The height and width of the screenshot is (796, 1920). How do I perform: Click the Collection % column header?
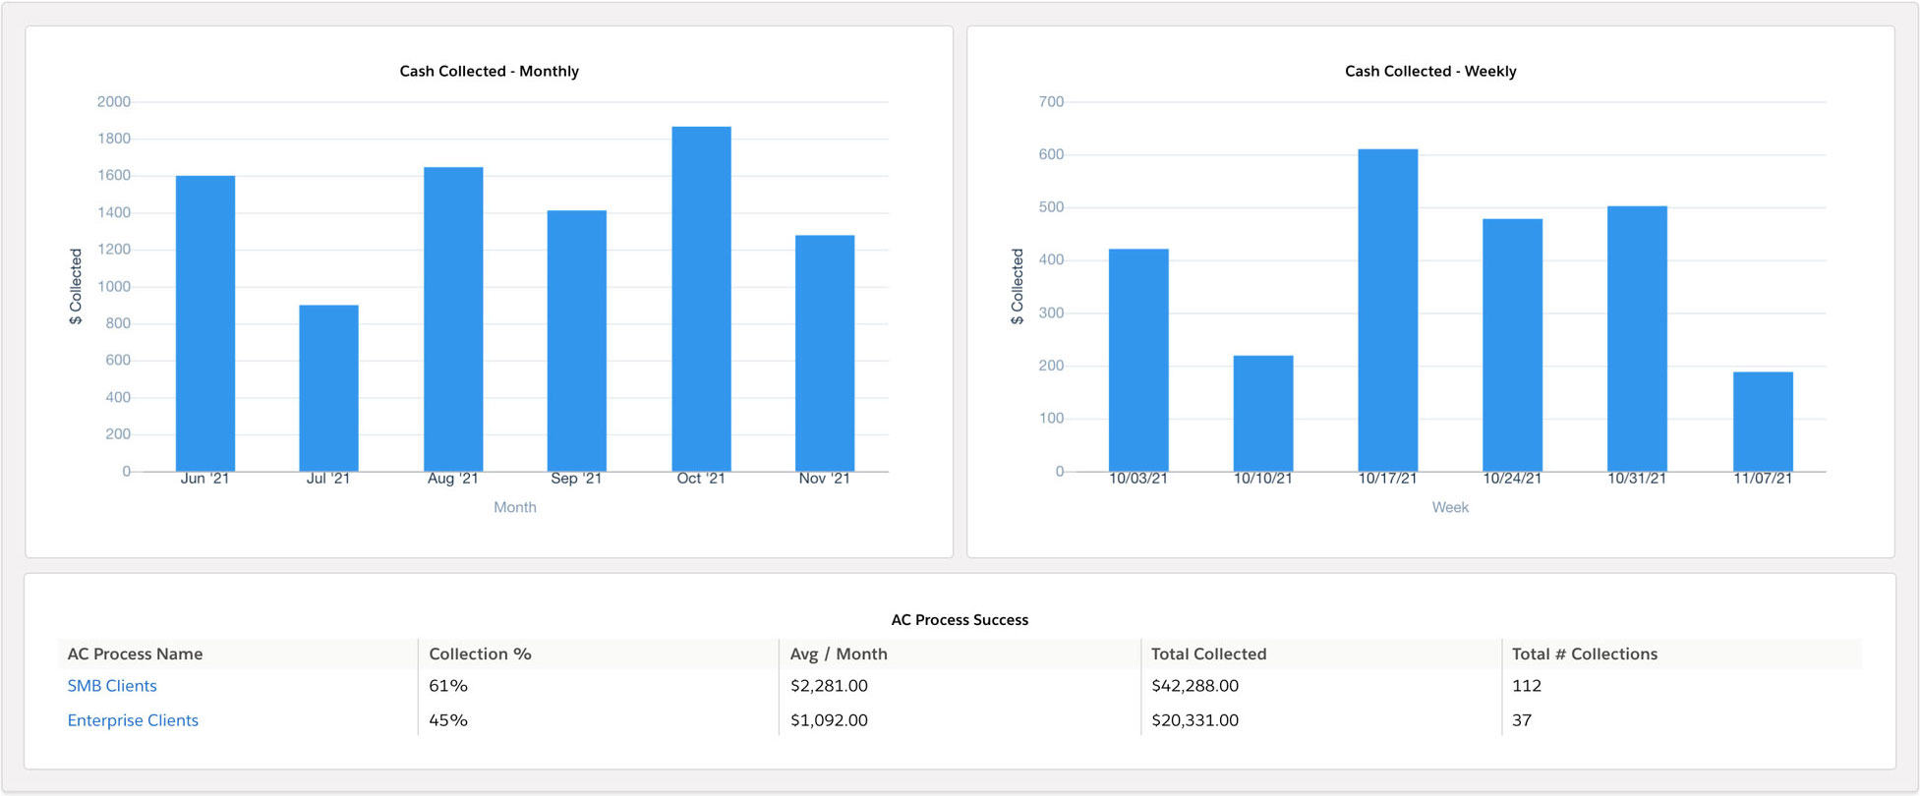480,654
